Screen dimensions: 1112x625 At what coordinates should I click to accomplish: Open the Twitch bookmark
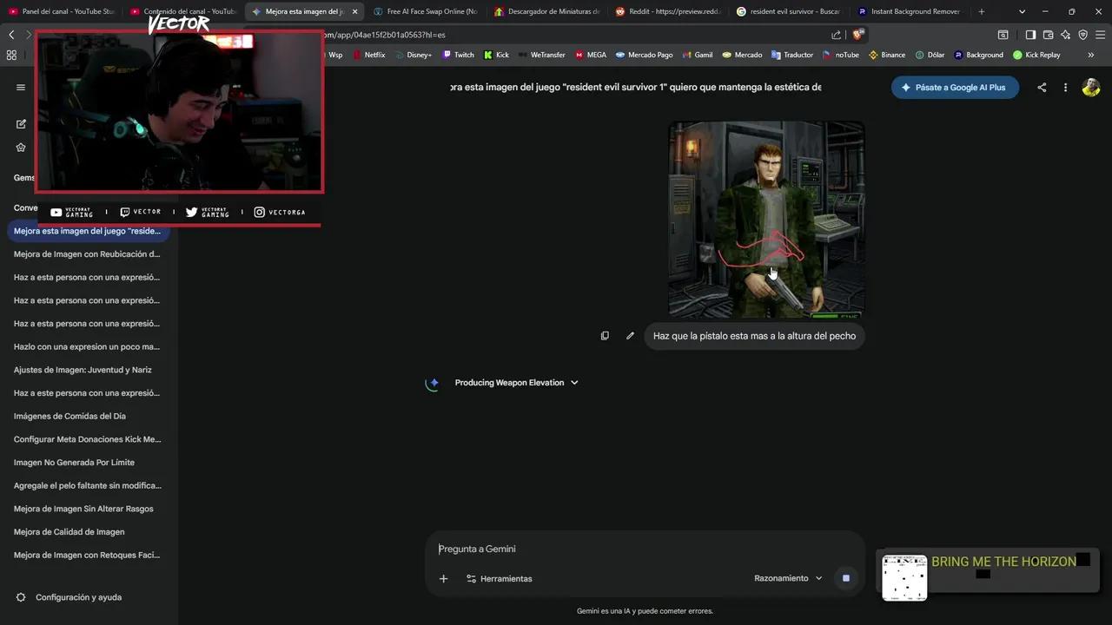[459, 55]
